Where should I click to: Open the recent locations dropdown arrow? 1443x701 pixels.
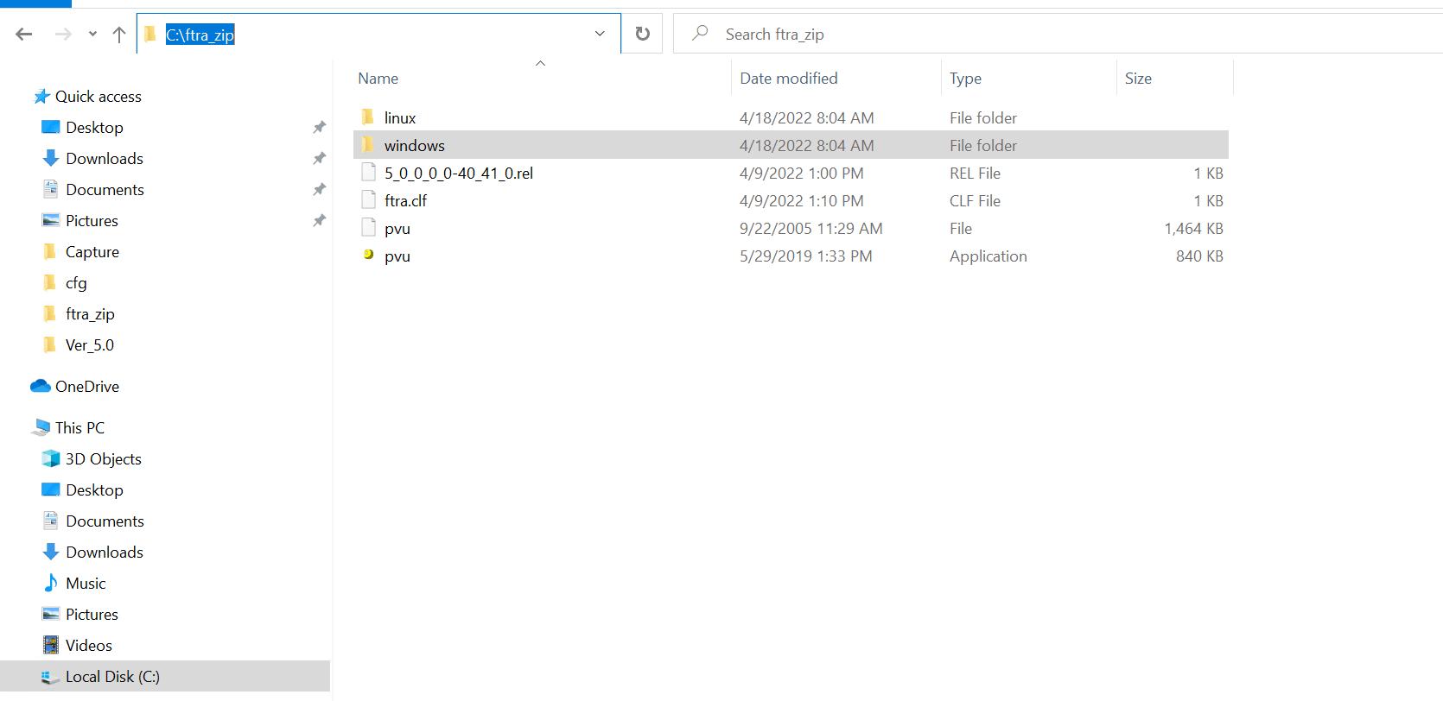pyautogui.click(x=92, y=35)
